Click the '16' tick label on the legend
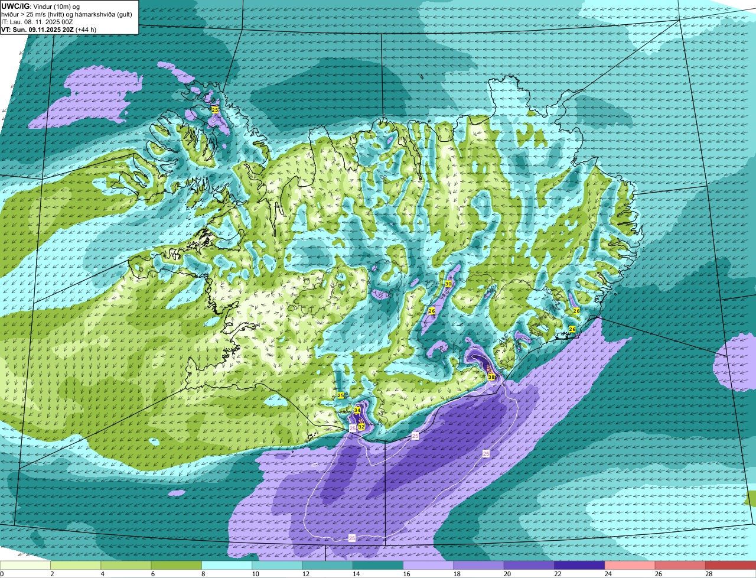The height and width of the screenshot is (578, 756). 406,574
